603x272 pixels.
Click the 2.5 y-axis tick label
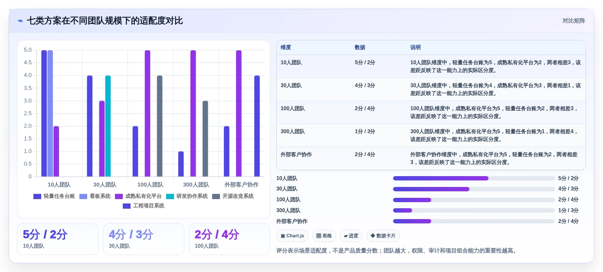tap(27, 113)
